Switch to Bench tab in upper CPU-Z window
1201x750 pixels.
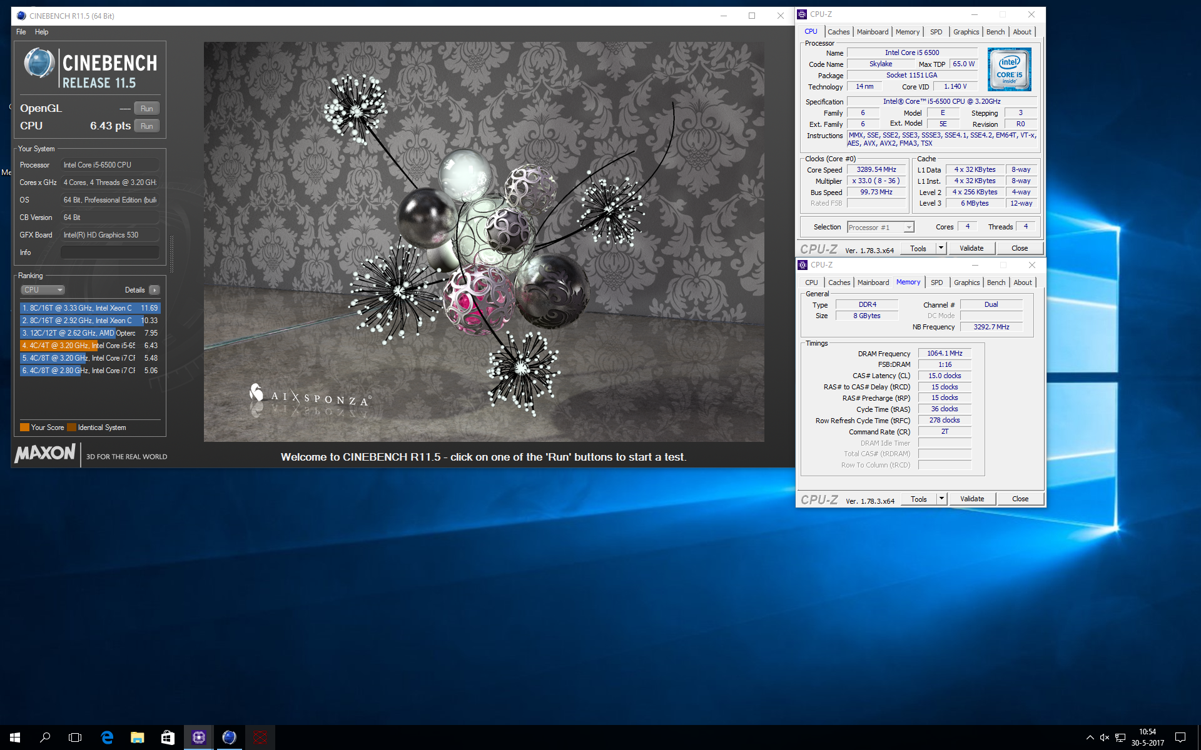(x=995, y=32)
